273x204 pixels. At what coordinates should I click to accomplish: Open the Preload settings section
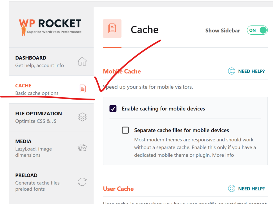coord(51,182)
